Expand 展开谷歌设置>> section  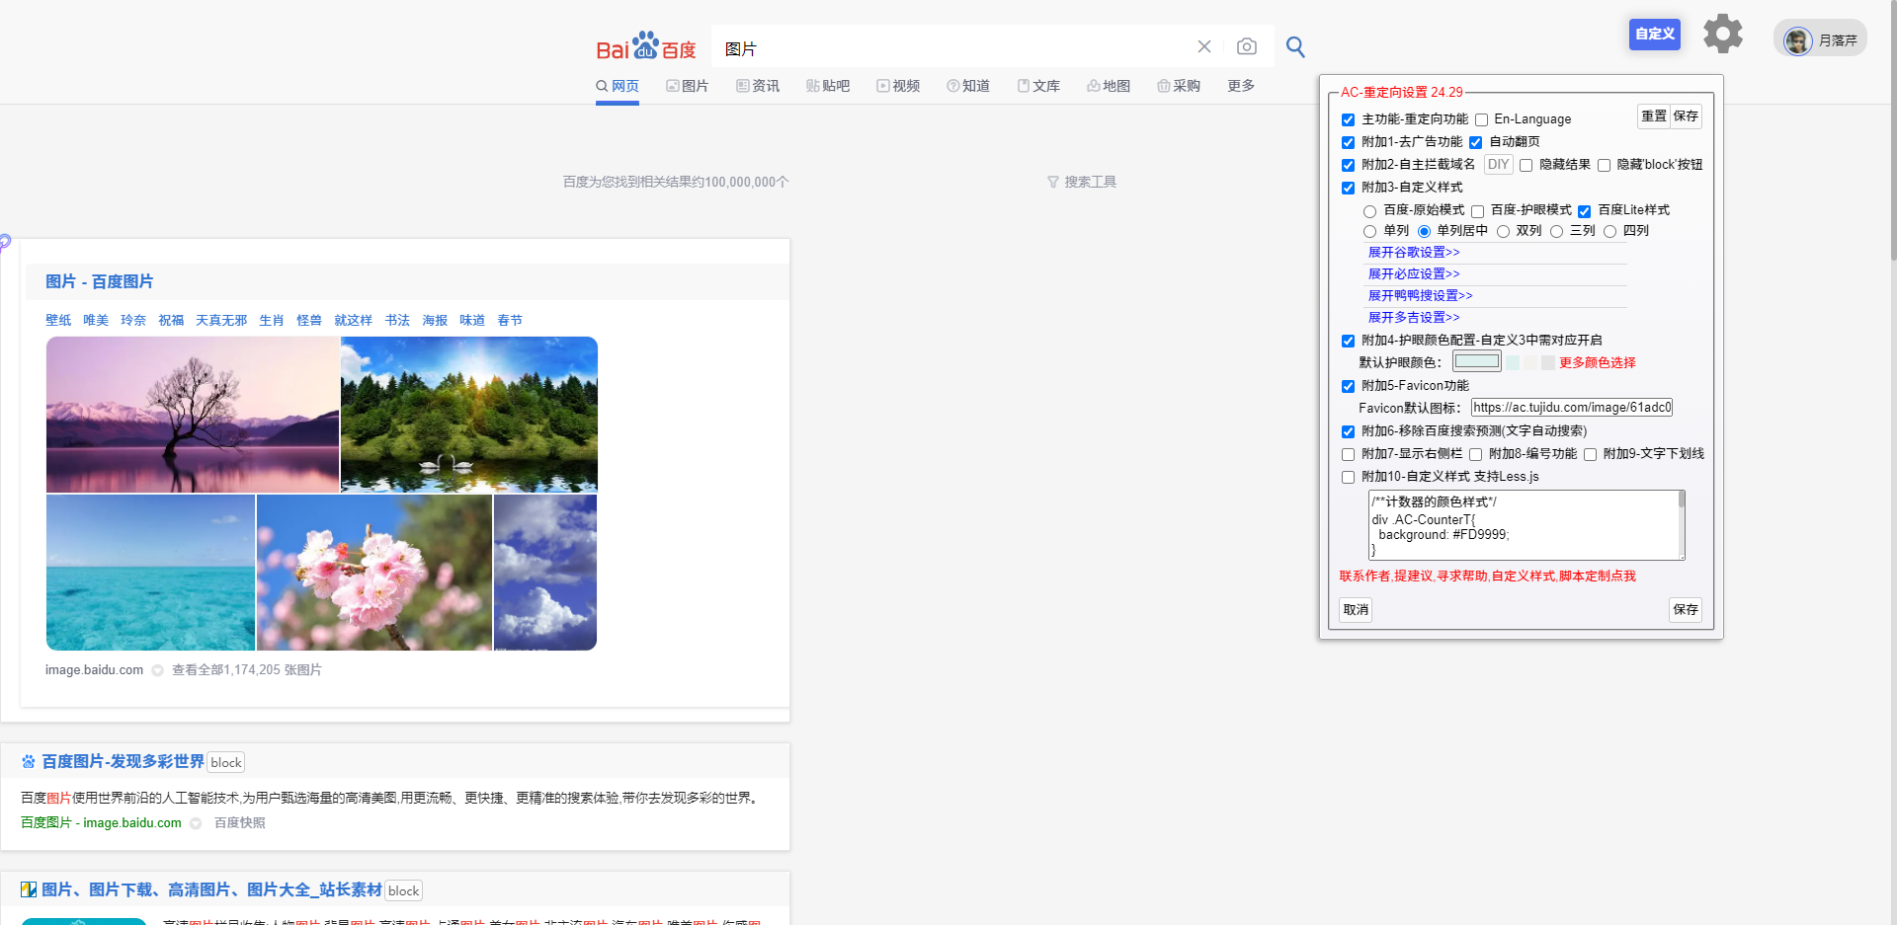[x=1414, y=253]
